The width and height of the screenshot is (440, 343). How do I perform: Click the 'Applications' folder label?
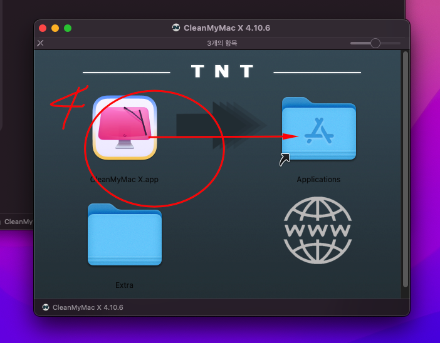pos(318,180)
